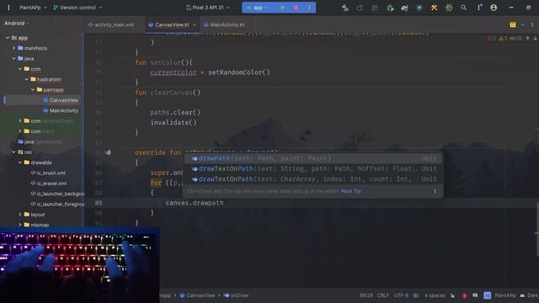Click the book status bar icon
The height and width of the screenshot is (303, 539).
click(475, 295)
